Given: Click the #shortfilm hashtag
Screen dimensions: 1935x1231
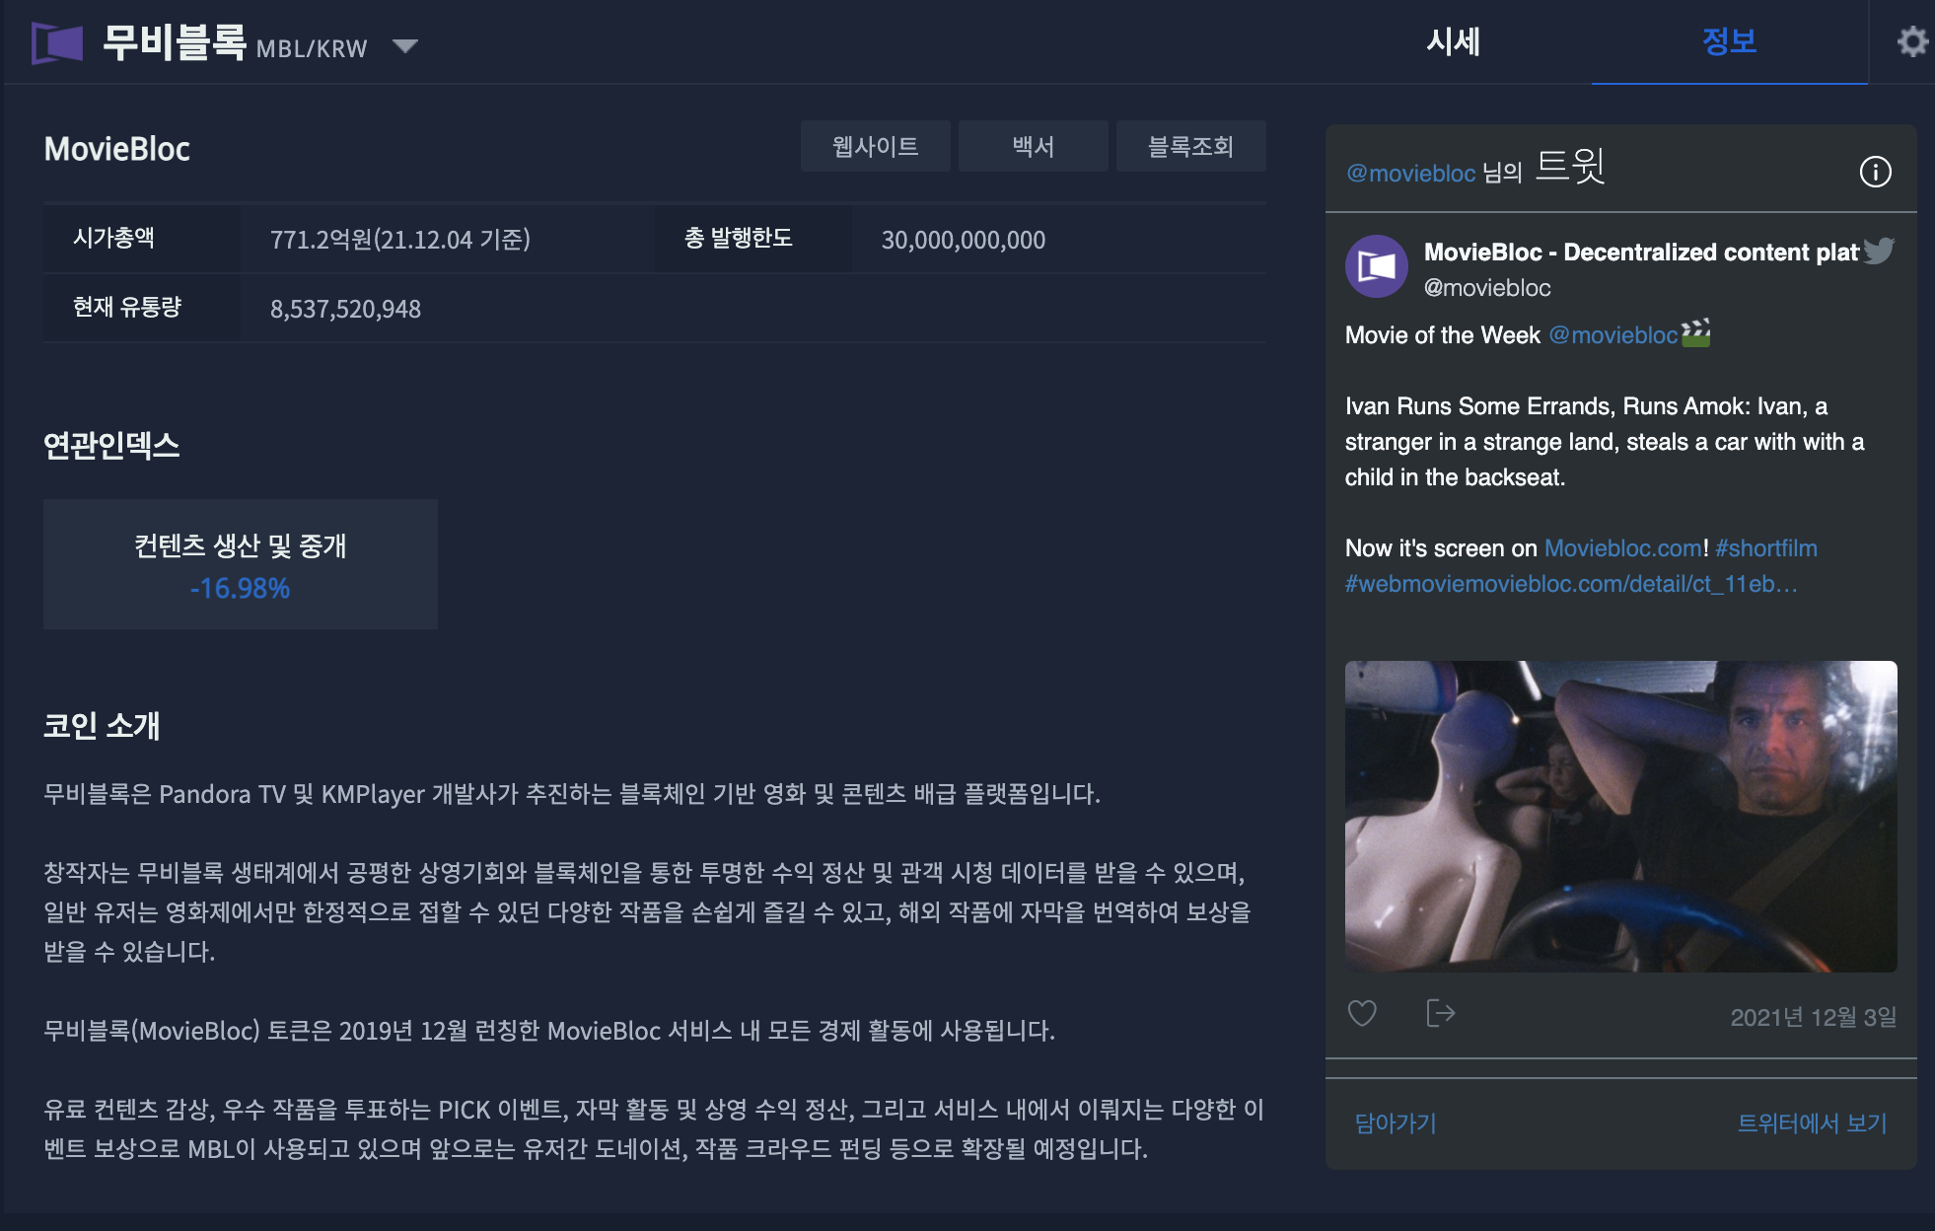Looking at the screenshot, I should (1765, 548).
